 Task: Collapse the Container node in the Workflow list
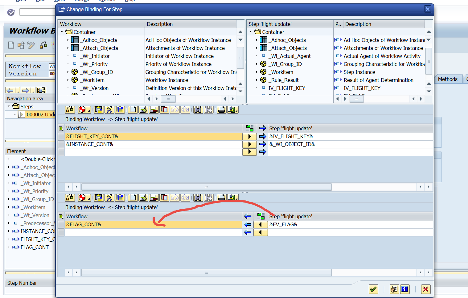pos(61,32)
